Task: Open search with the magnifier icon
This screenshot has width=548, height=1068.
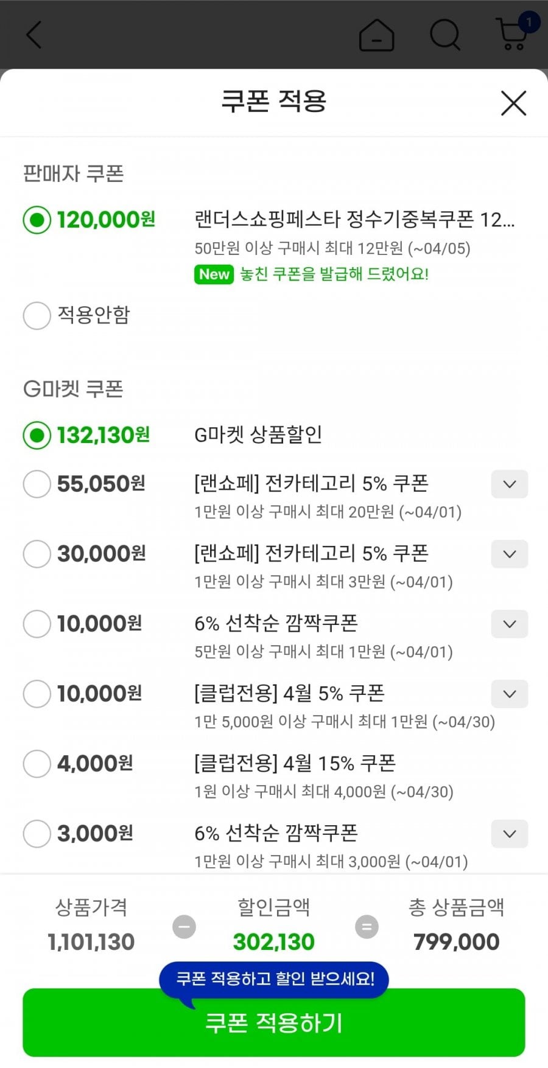Action: coord(445,35)
